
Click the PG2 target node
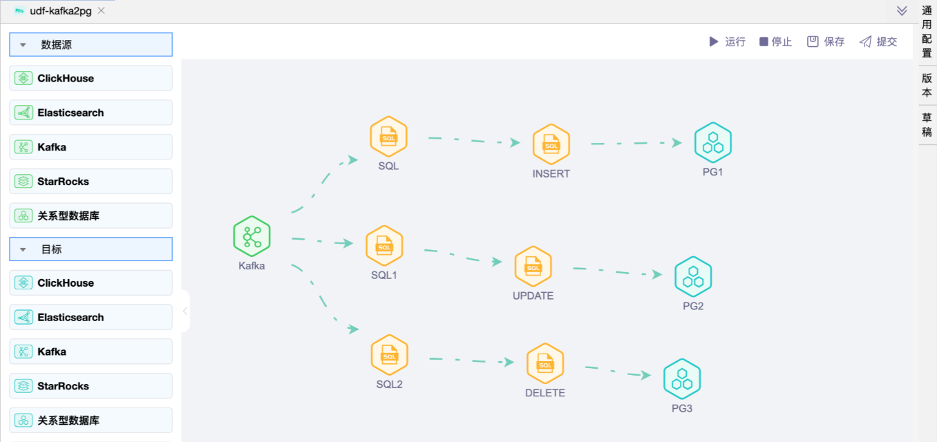(x=692, y=277)
